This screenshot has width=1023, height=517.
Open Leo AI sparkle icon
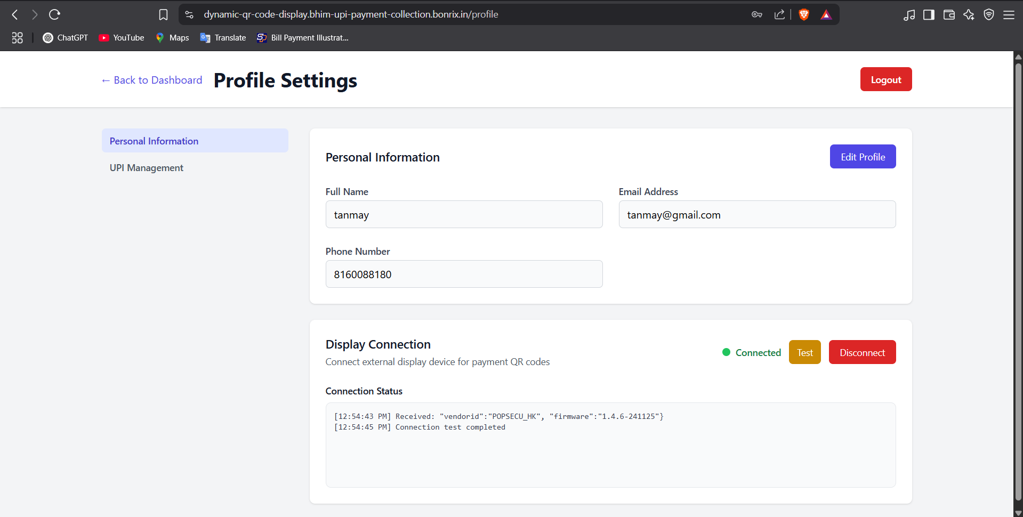coord(969,14)
